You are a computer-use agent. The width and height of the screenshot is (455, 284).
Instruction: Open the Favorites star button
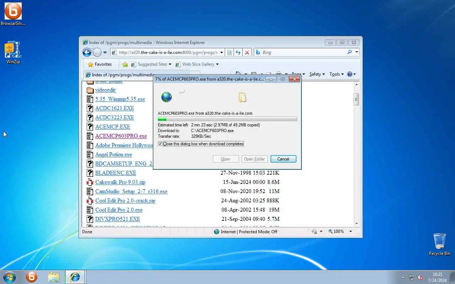click(100, 64)
